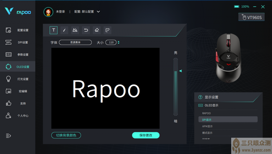Viewport: 272px width, 154px height.
Task: Open the DPI设置 sidebar page
Action: click(x=18, y=42)
